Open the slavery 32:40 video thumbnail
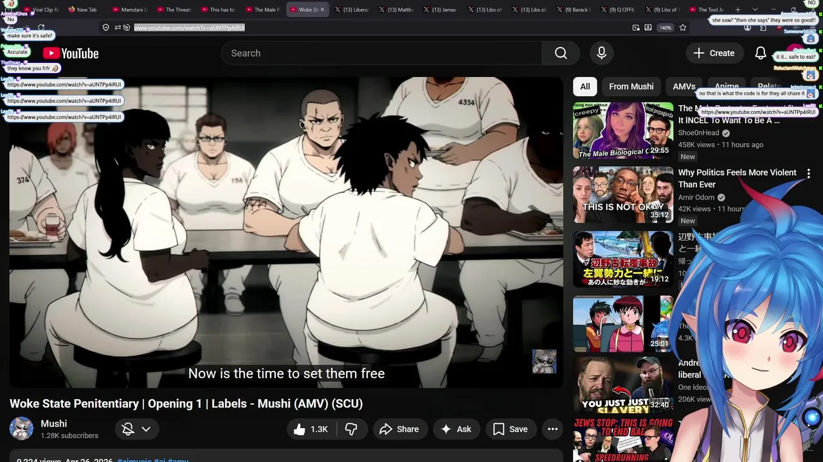 623,385
